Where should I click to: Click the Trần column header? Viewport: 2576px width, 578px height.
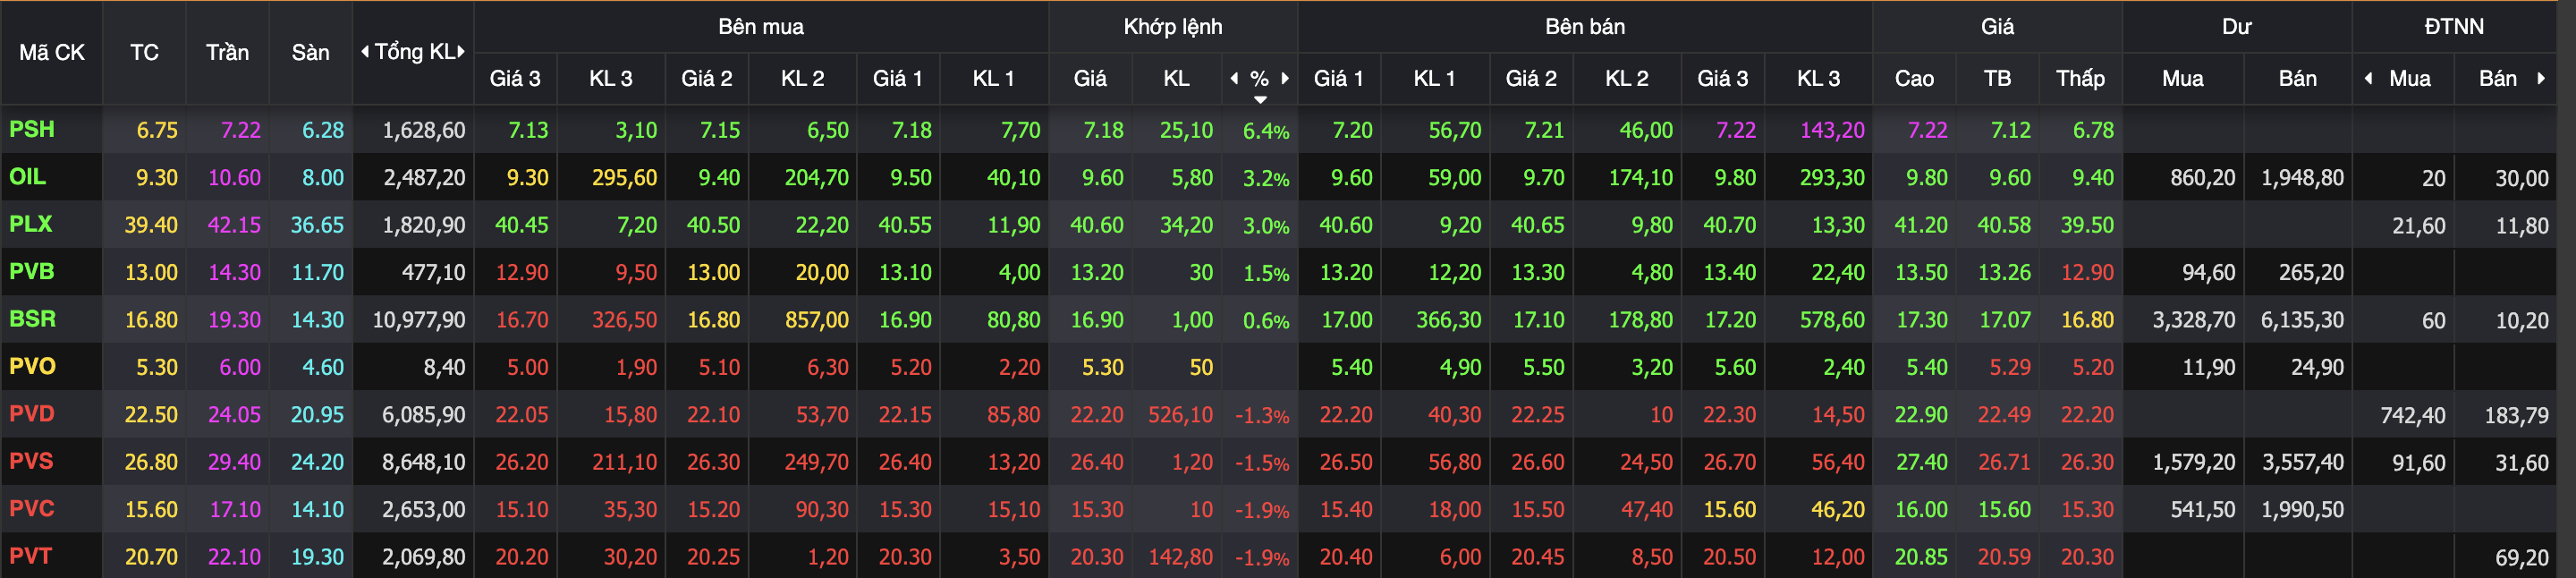click(227, 52)
